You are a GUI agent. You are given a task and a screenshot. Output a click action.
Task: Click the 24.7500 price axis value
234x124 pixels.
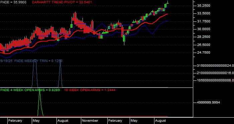coord(204,53)
